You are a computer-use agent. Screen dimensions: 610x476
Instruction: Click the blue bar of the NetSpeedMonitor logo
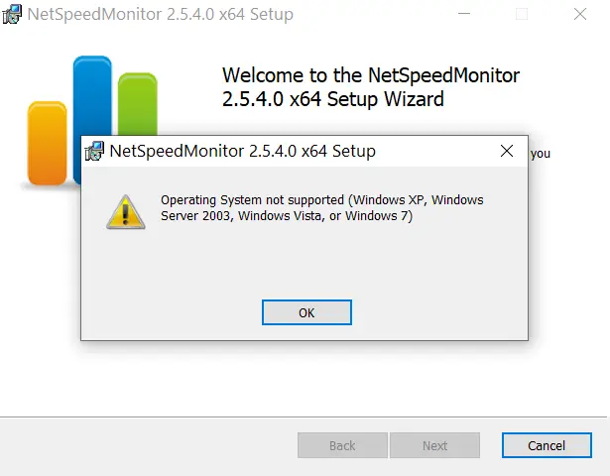[x=92, y=95]
